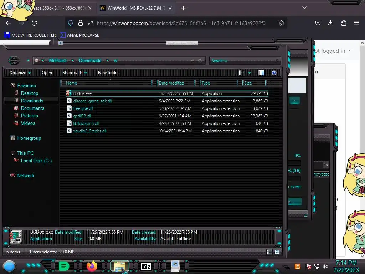This screenshot has height=274, width=365.
Task: Open Homegroup in navigation pane
Action: pos(29,138)
